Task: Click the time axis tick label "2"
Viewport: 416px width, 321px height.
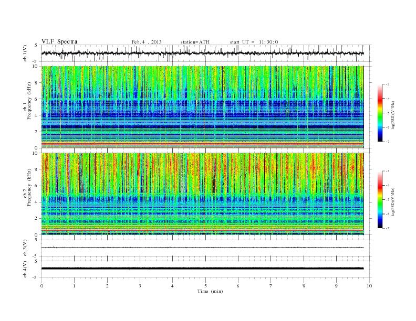Action: [107, 286]
